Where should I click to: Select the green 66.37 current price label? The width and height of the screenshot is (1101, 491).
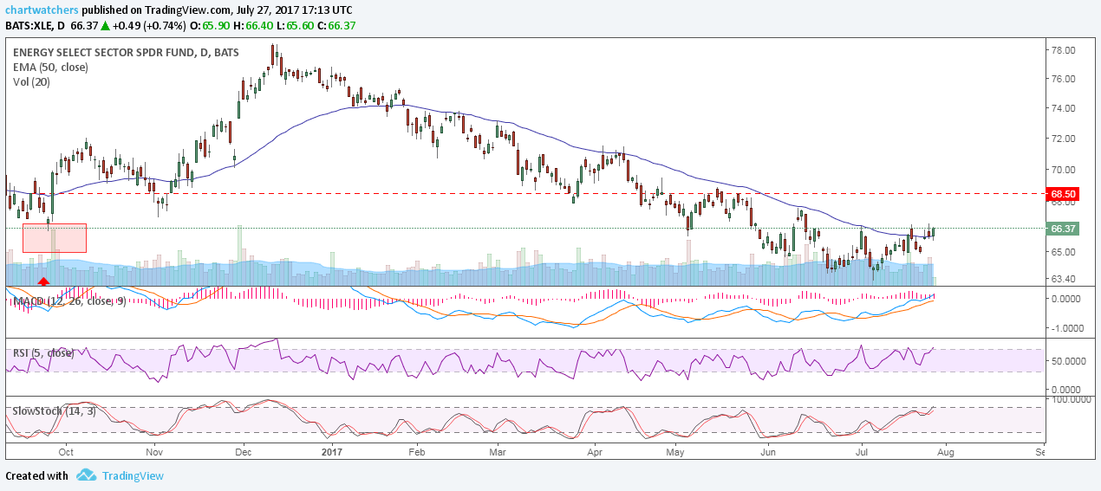click(x=1063, y=229)
